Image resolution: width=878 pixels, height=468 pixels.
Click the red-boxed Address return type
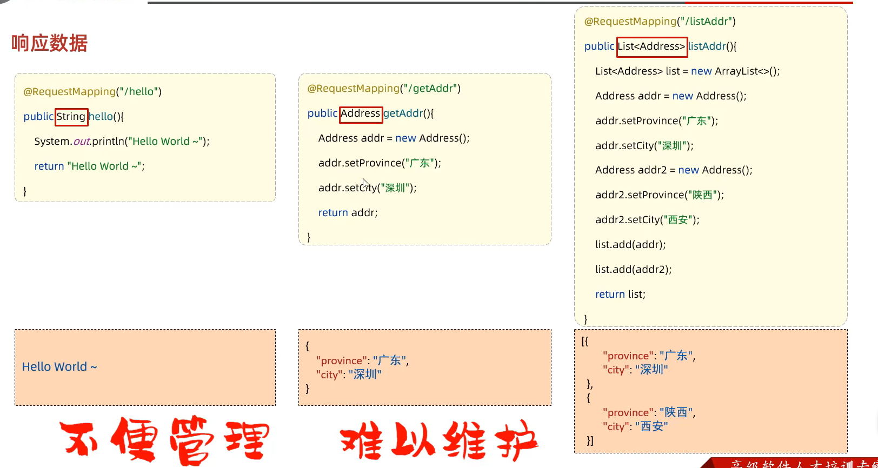[361, 114]
